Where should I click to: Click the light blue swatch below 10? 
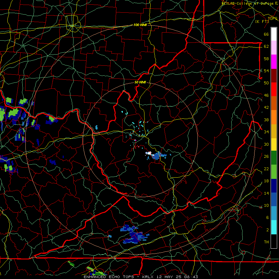tap(274, 213)
